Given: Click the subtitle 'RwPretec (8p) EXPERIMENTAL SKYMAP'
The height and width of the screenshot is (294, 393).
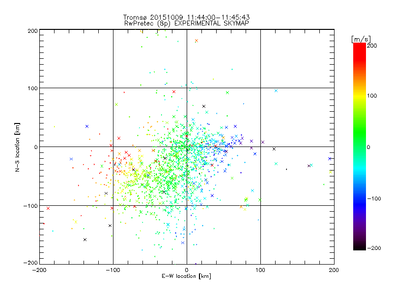Looking at the screenshot, I should click(x=187, y=24).
